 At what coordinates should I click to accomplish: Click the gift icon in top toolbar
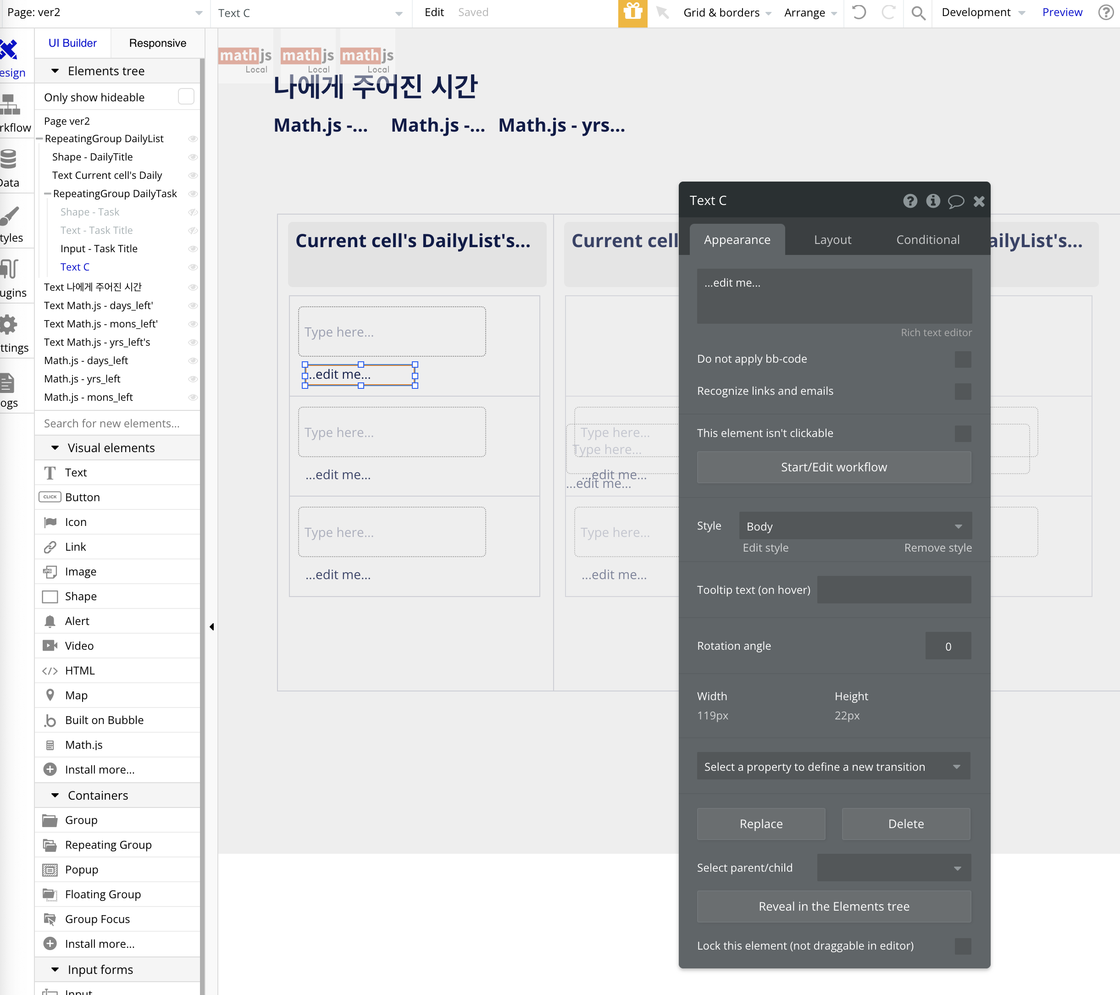pyautogui.click(x=632, y=12)
